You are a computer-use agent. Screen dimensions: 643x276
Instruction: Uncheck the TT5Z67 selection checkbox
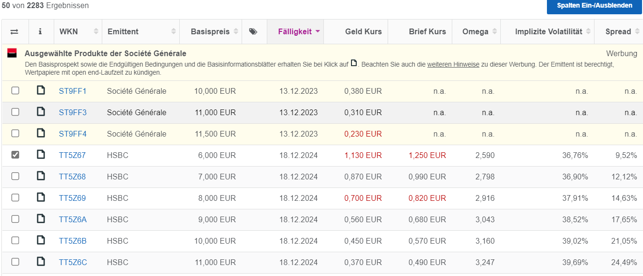tap(15, 155)
